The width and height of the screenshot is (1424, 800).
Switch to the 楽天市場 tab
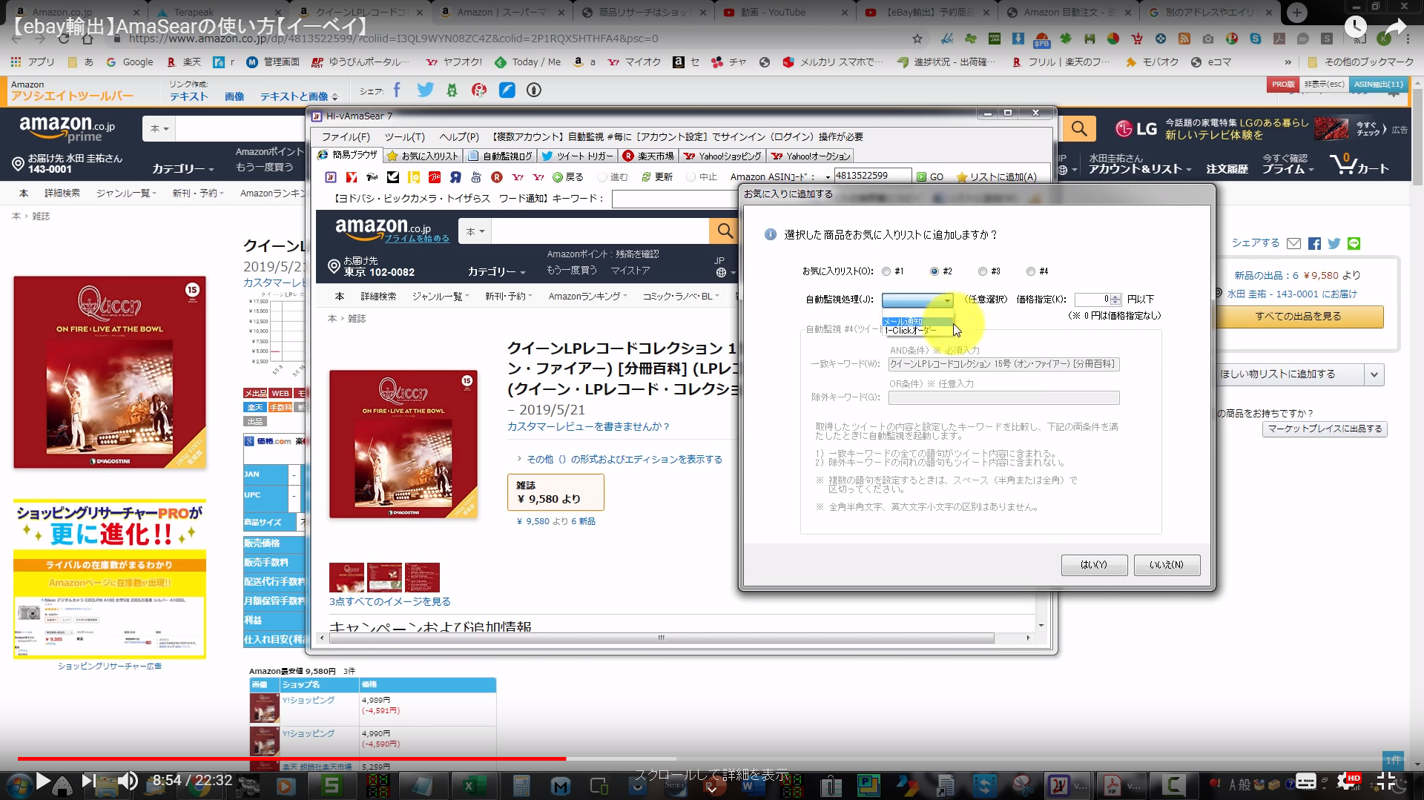pyautogui.click(x=649, y=156)
